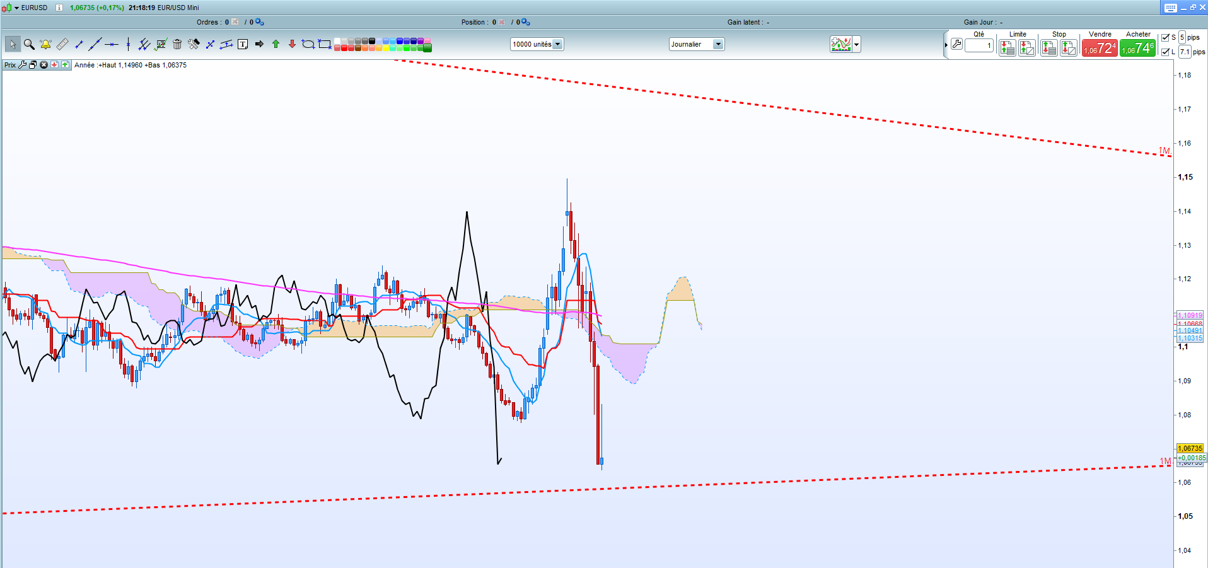This screenshot has height=568, width=1208.
Task: Click the 1,06735 current price label on axis
Action: [1190, 448]
